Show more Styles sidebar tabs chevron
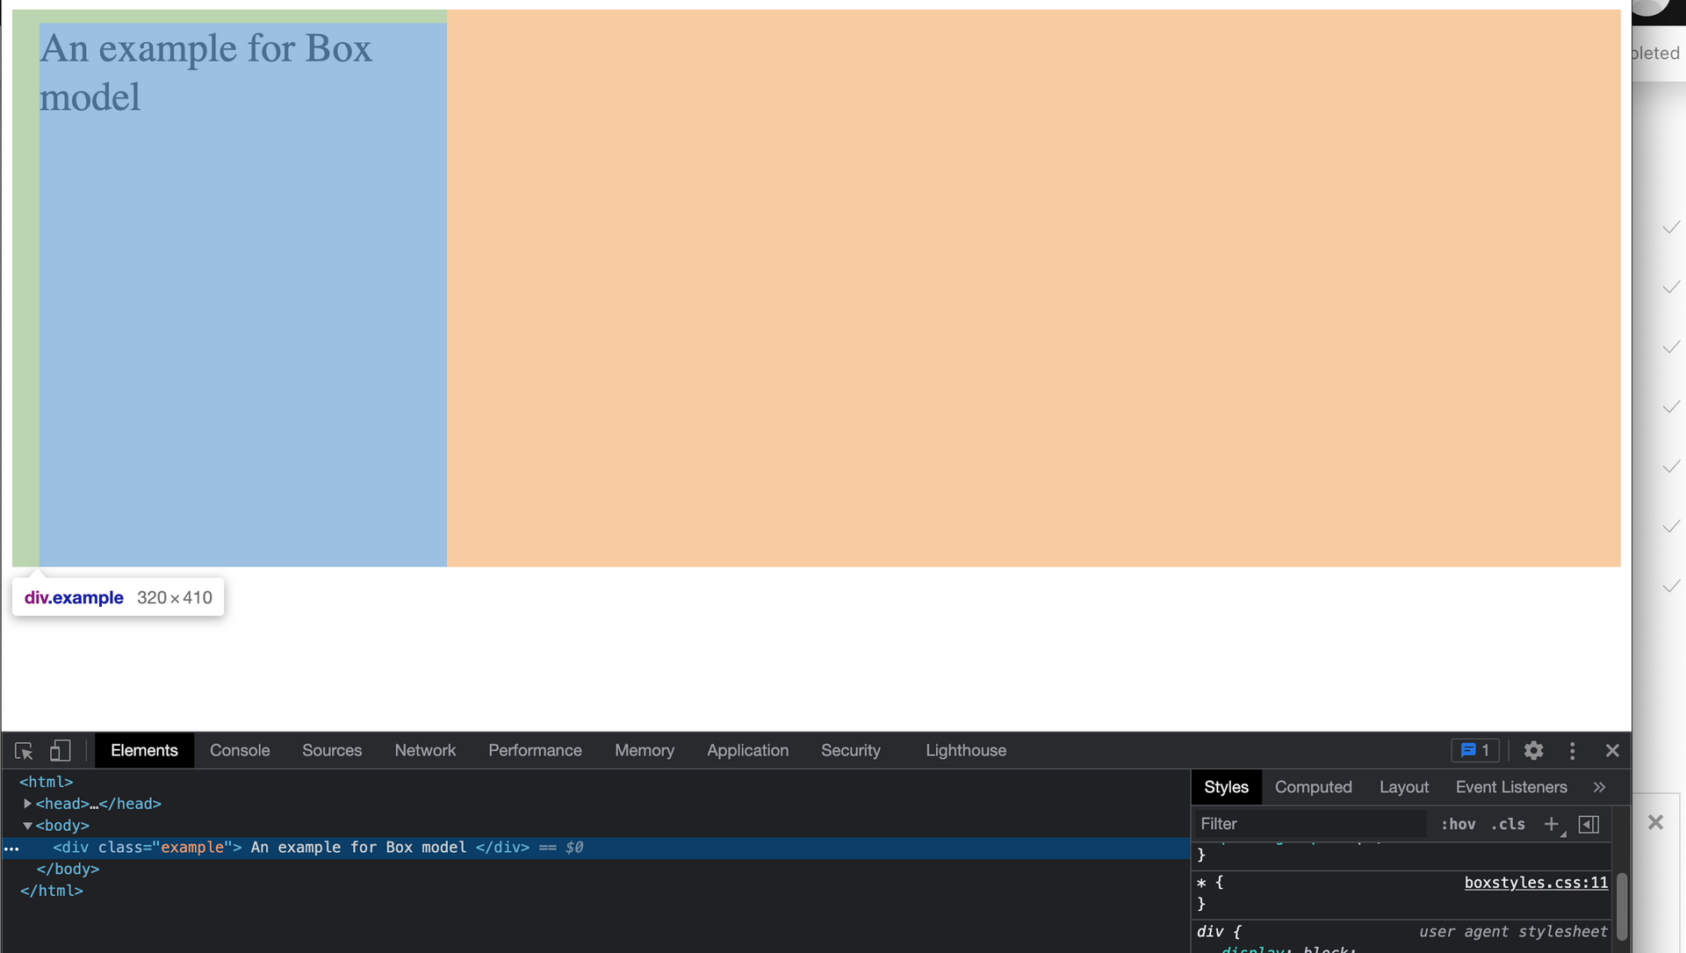The image size is (1686, 953). [x=1599, y=788]
